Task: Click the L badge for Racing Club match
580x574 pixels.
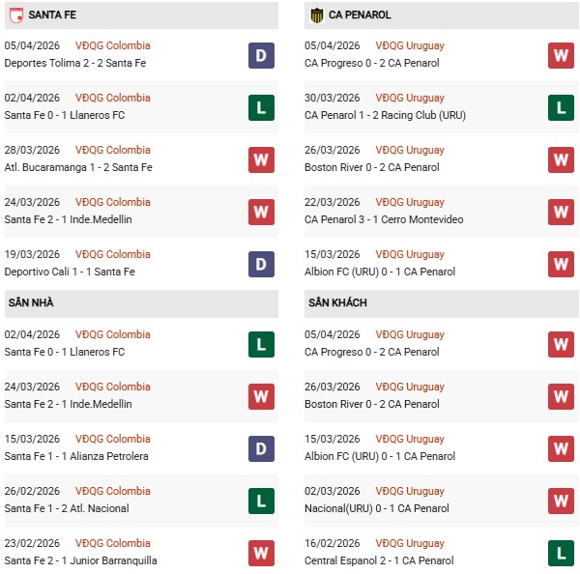Action: click(x=561, y=107)
